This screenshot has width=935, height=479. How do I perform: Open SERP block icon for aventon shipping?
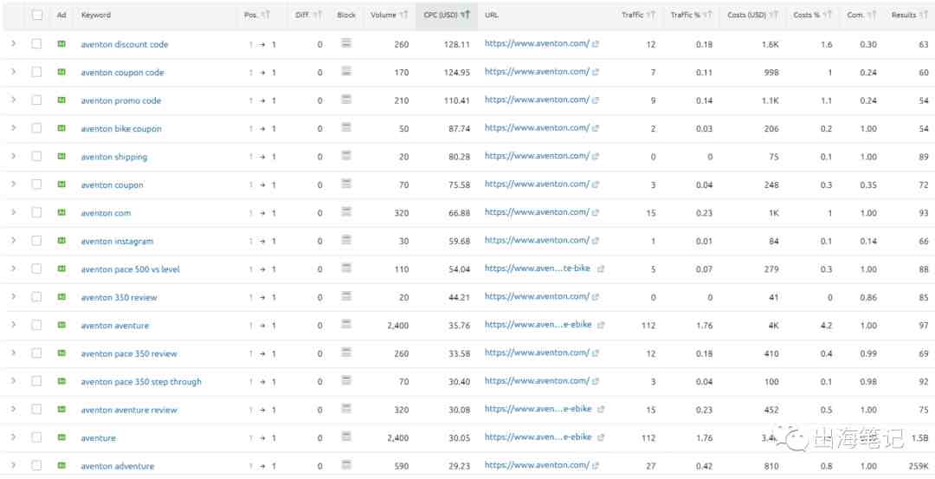[x=345, y=156]
